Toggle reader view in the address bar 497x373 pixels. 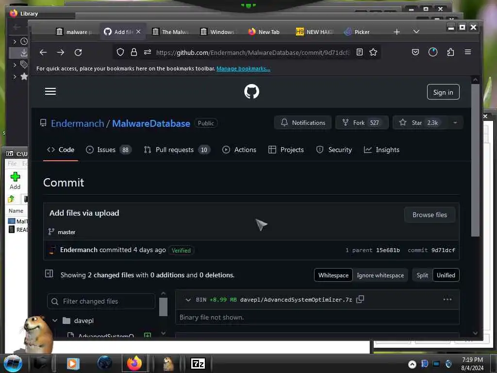360,52
